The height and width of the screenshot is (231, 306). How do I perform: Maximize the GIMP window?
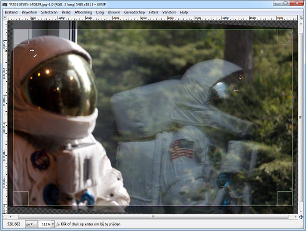[285, 3]
